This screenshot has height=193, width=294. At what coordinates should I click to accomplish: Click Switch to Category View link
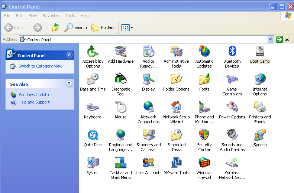[40, 66]
